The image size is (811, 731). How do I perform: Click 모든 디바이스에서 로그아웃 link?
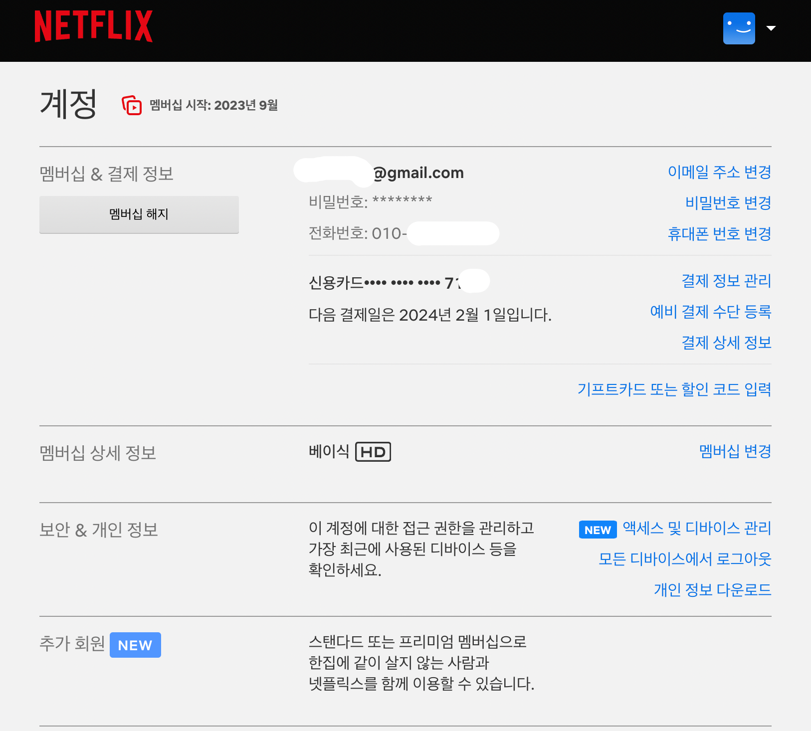click(685, 559)
